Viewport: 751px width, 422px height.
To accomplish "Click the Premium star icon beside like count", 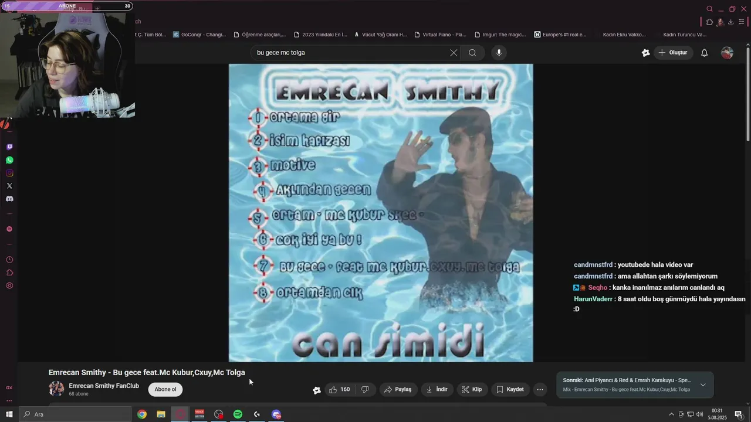I will [x=317, y=390].
